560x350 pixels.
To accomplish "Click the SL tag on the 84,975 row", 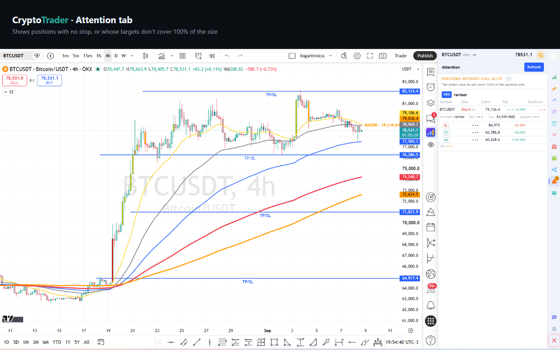I will 446,125.
